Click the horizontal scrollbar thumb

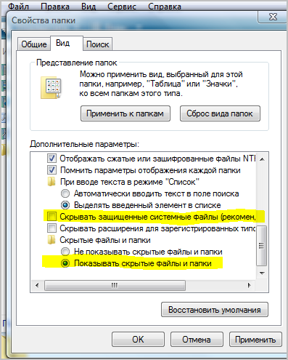(x=115, y=285)
